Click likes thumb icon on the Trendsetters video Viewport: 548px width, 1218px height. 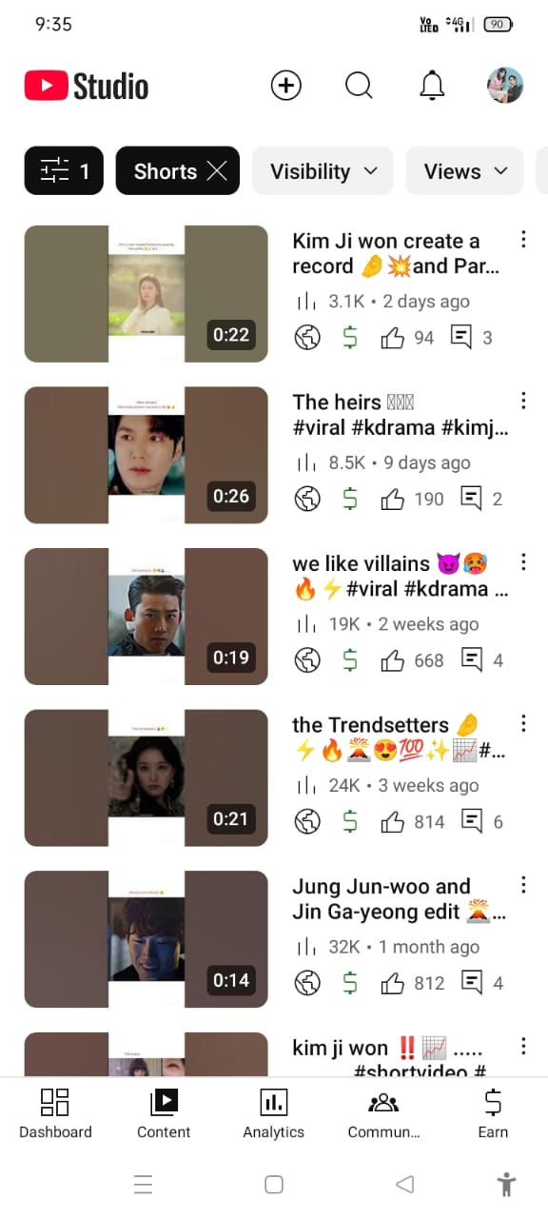click(392, 821)
